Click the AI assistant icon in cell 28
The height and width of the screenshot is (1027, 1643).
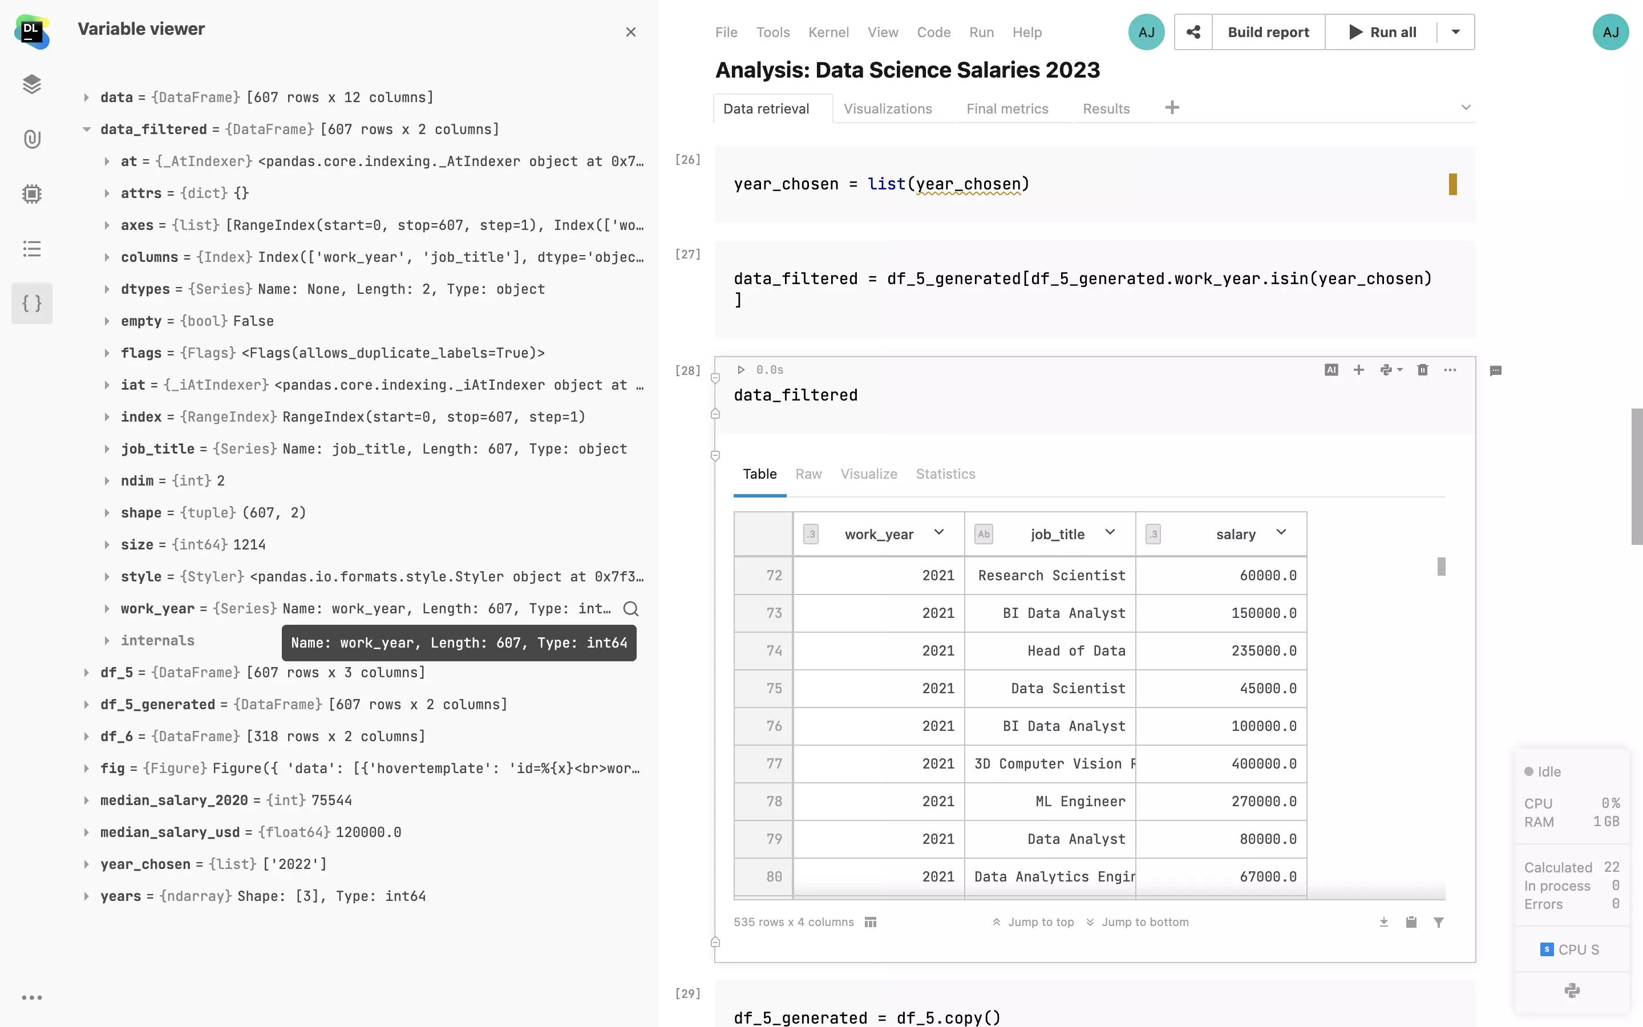(1331, 370)
